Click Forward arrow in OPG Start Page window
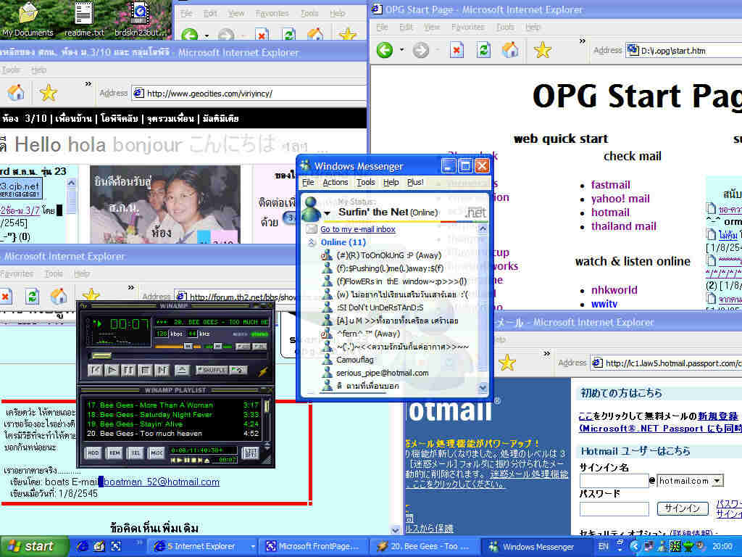Viewport: 742px width, 557px height. coord(421,50)
